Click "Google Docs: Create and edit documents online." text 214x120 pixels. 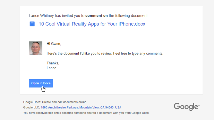coord(55,102)
